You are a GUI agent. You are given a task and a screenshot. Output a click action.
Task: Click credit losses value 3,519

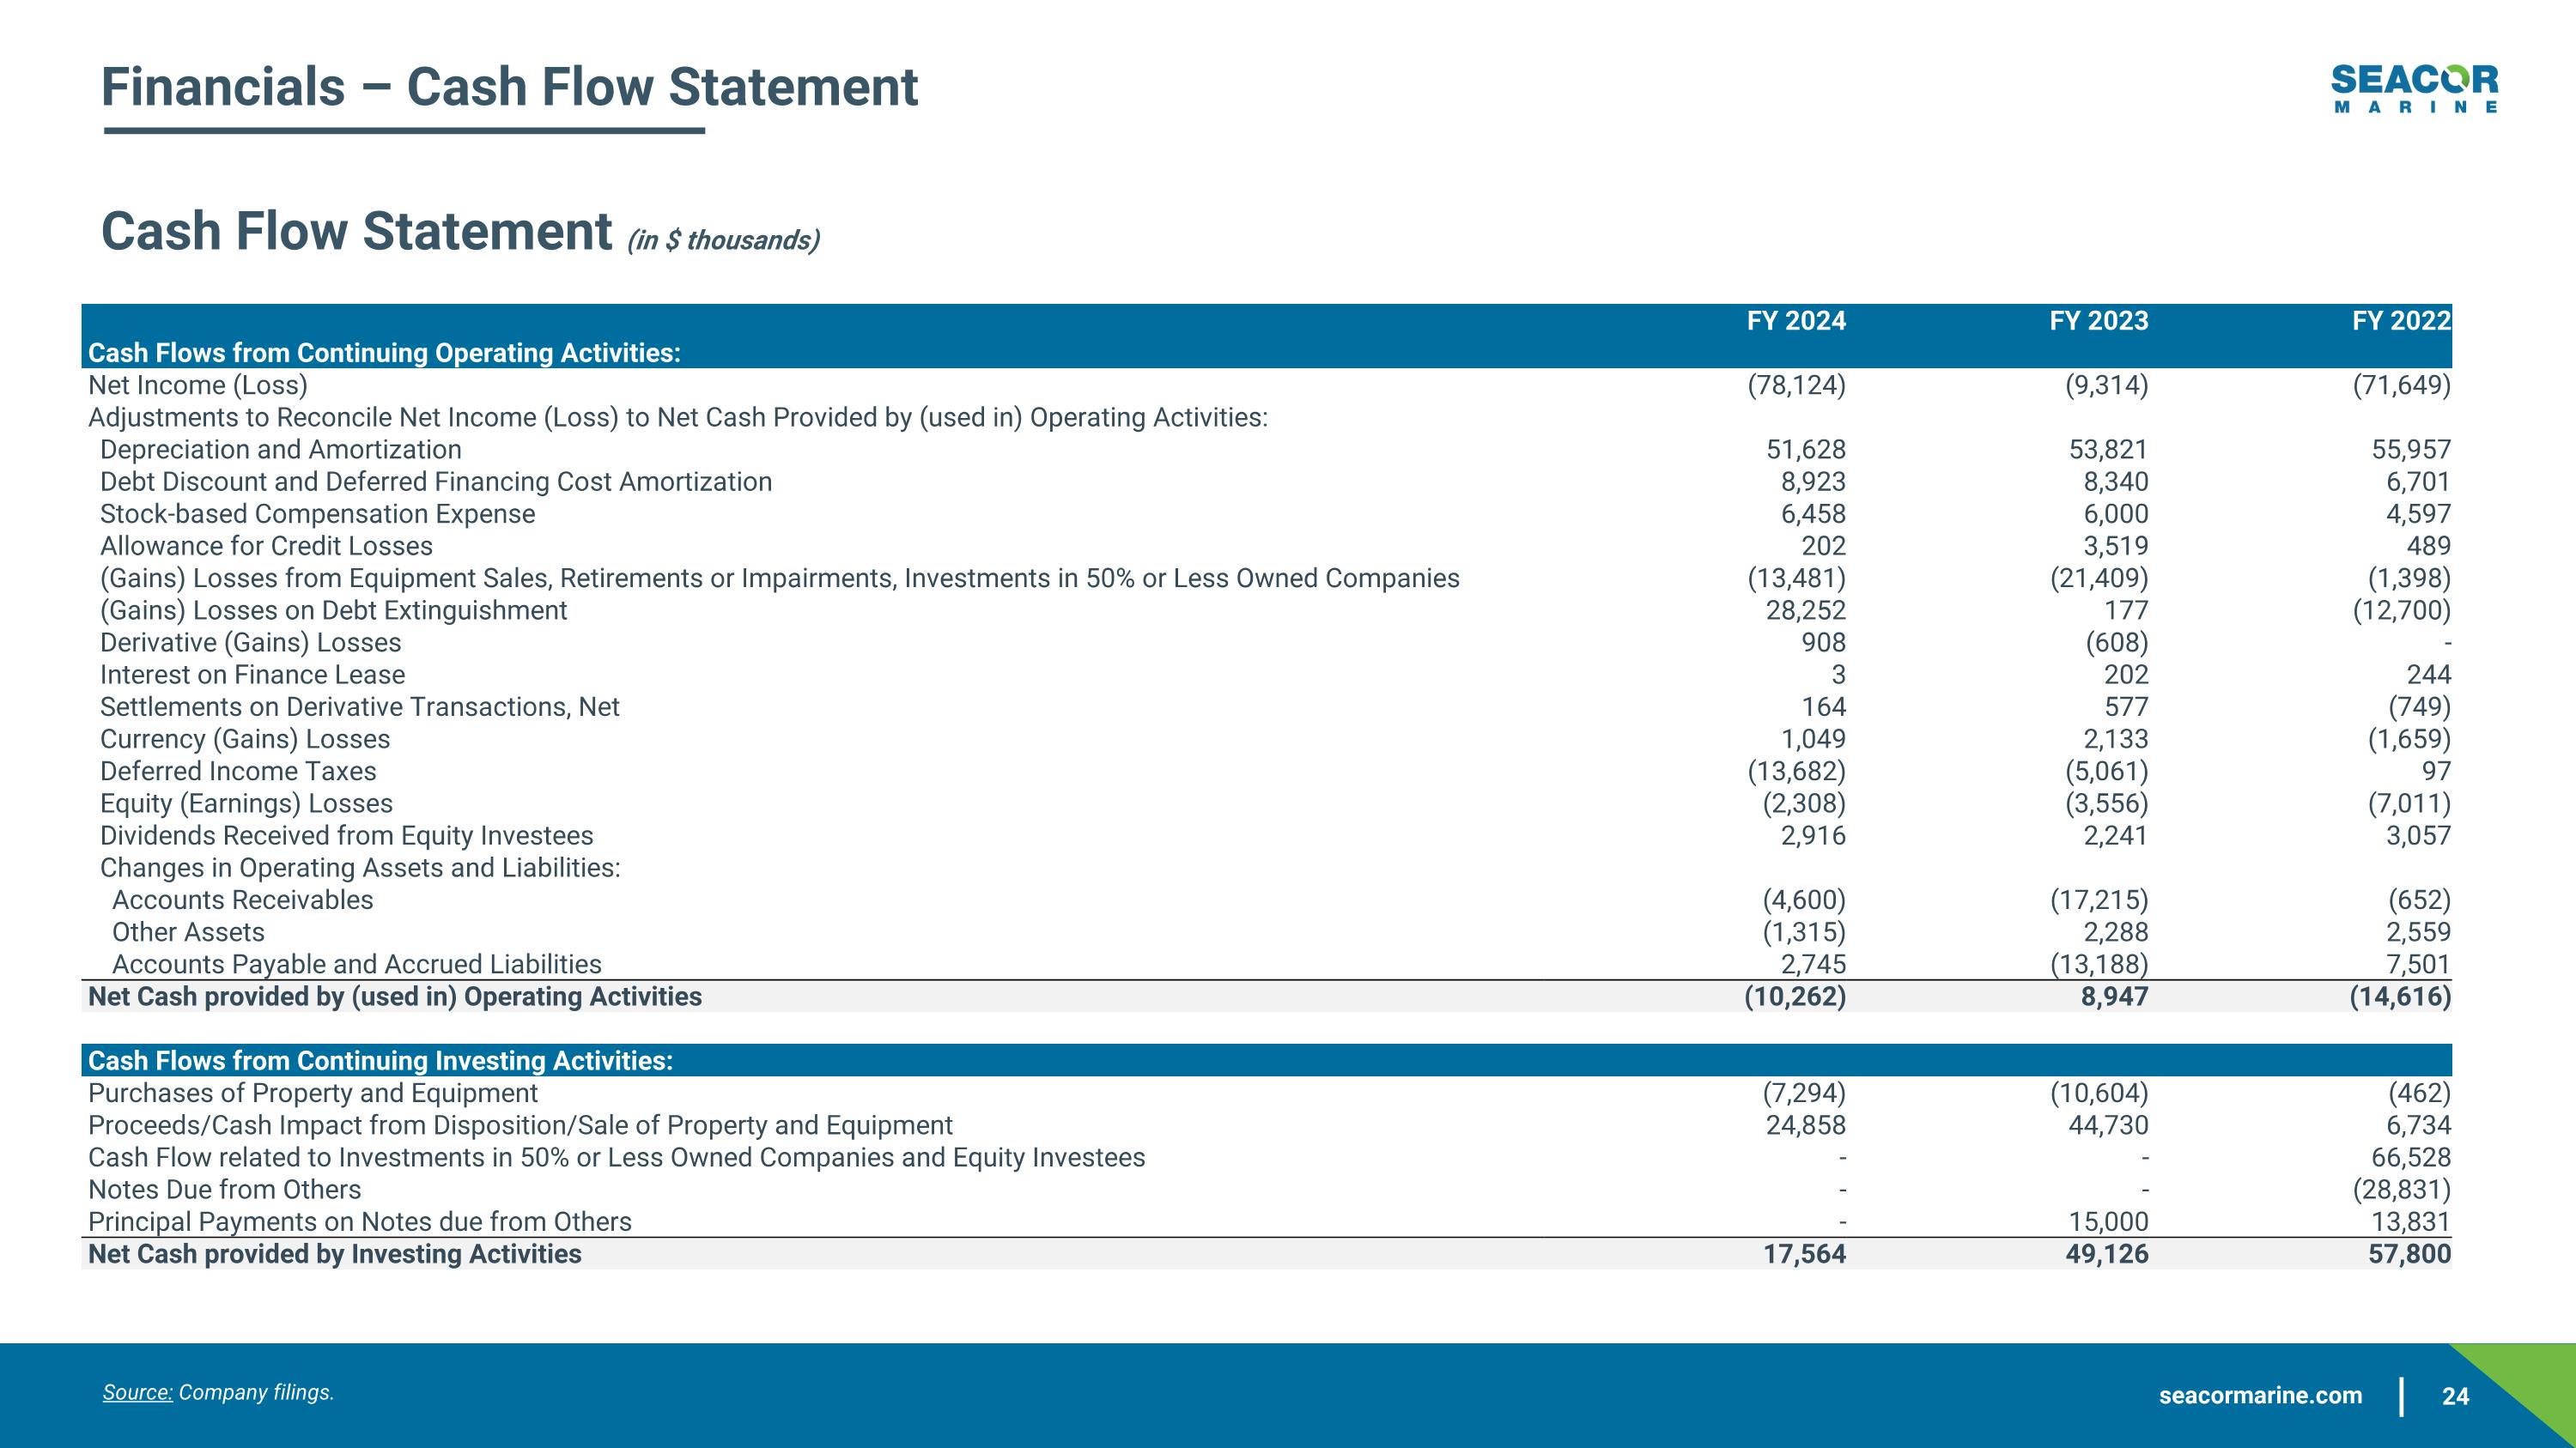(x=2116, y=546)
